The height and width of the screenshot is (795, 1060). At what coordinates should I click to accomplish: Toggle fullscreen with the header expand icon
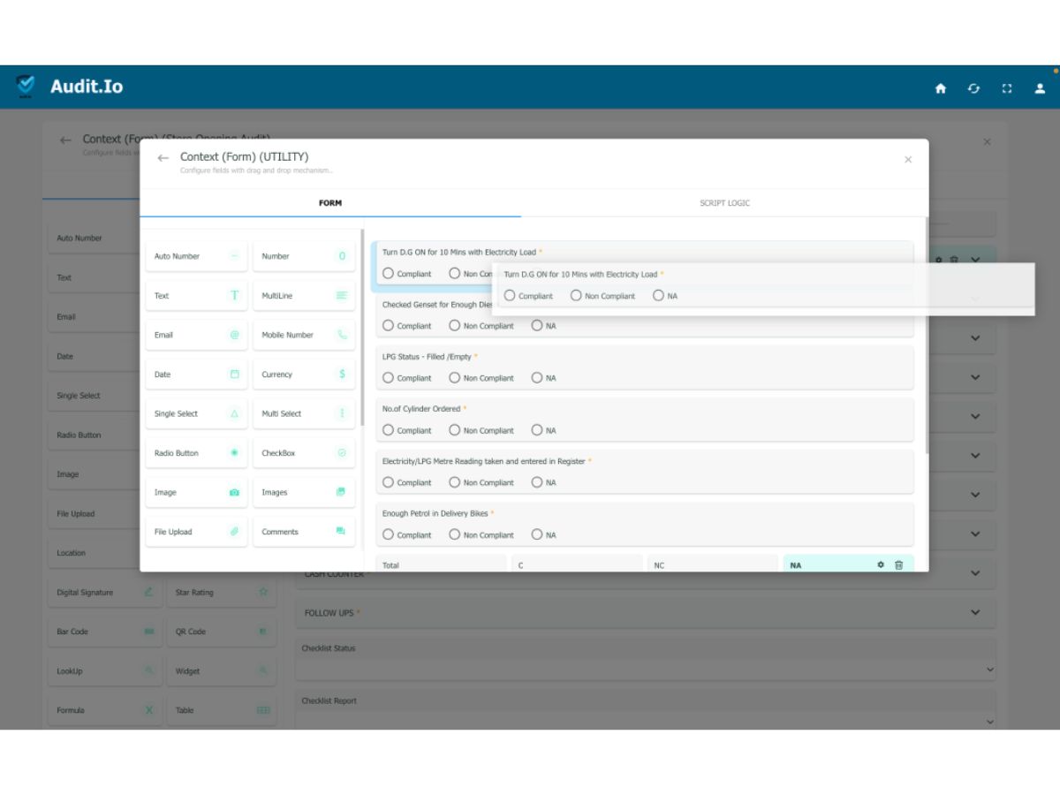(1006, 88)
